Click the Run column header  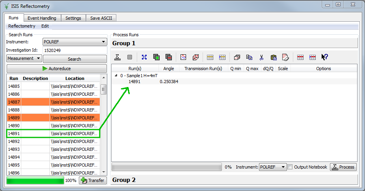(14, 78)
